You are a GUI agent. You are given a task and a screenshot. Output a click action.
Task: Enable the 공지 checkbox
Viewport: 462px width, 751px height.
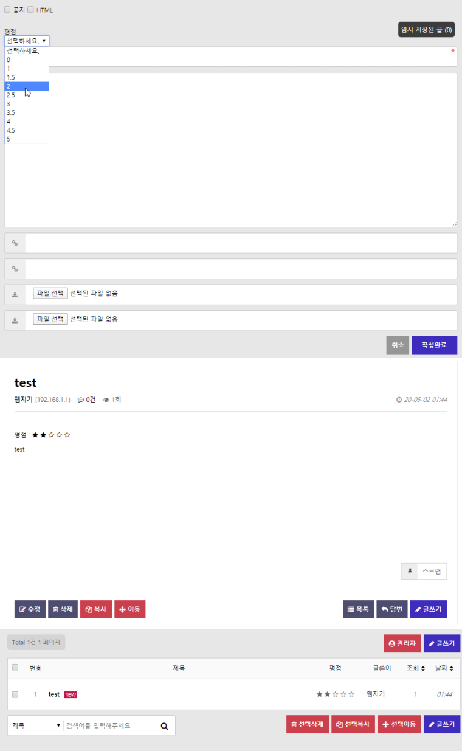click(7, 9)
